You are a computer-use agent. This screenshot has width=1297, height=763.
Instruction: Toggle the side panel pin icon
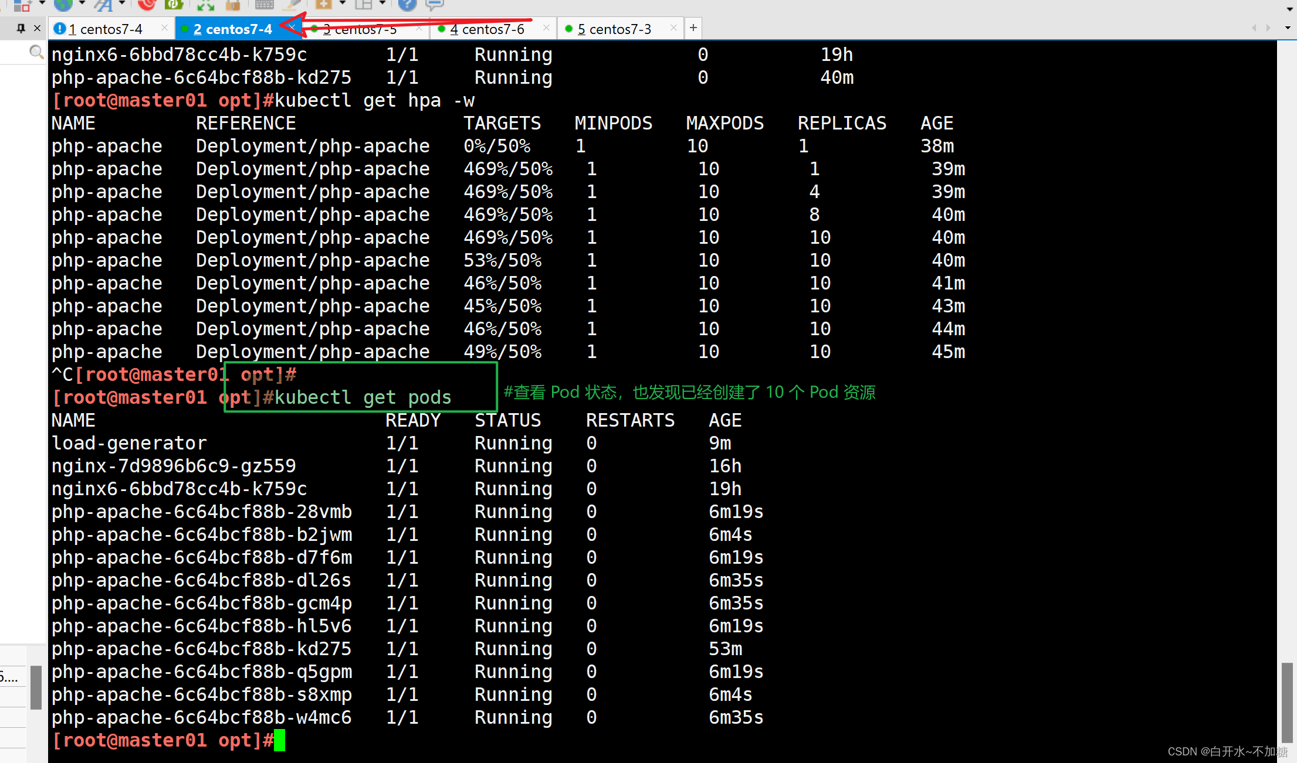coord(21,28)
